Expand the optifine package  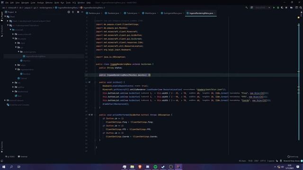13,87
